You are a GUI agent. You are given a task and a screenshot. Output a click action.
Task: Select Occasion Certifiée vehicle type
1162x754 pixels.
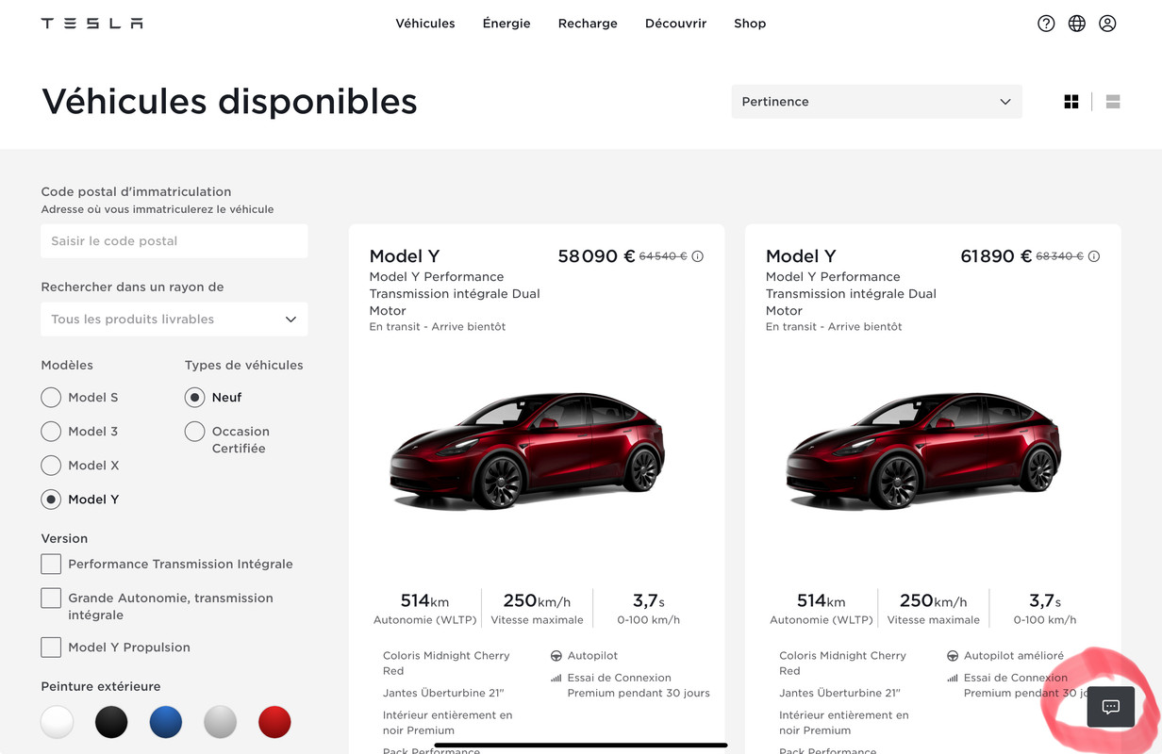click(x=194, y=432)
